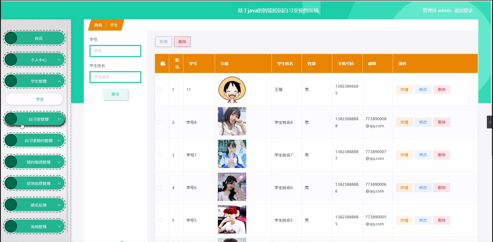Click the avatar photo for 学生姓名8

(x=232, y=121)
